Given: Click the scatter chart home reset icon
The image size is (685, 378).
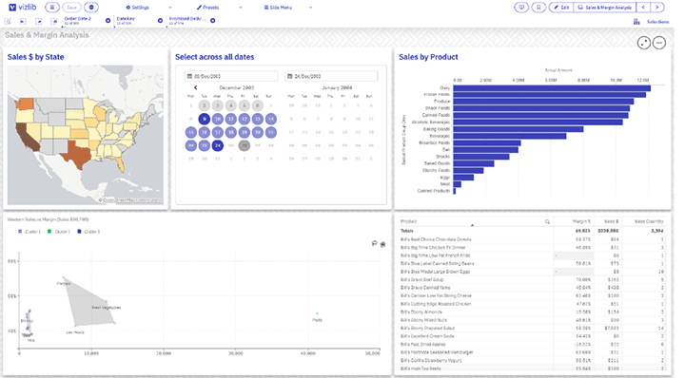Looking at the screenshot, I should click(x=383, y=244).
